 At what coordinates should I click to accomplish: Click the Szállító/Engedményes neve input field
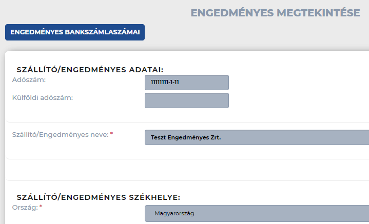(x=257, y=137)
